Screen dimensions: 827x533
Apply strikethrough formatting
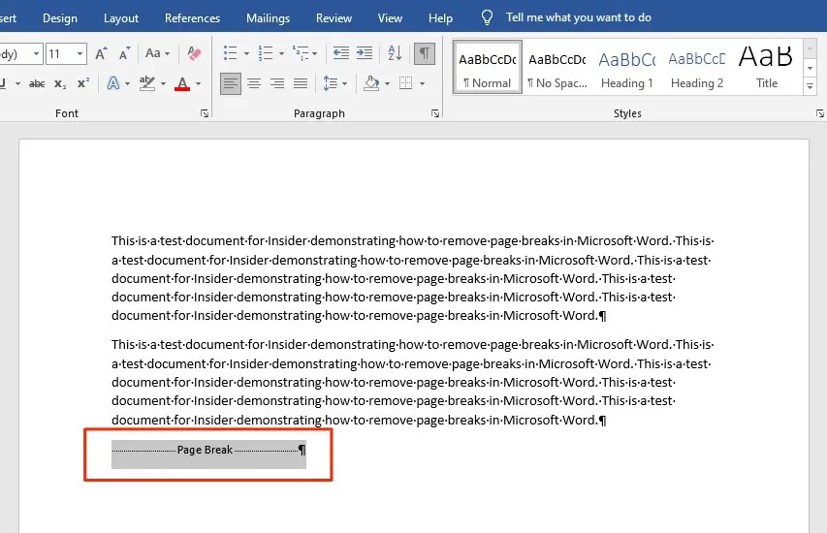(x=37, y=83)
